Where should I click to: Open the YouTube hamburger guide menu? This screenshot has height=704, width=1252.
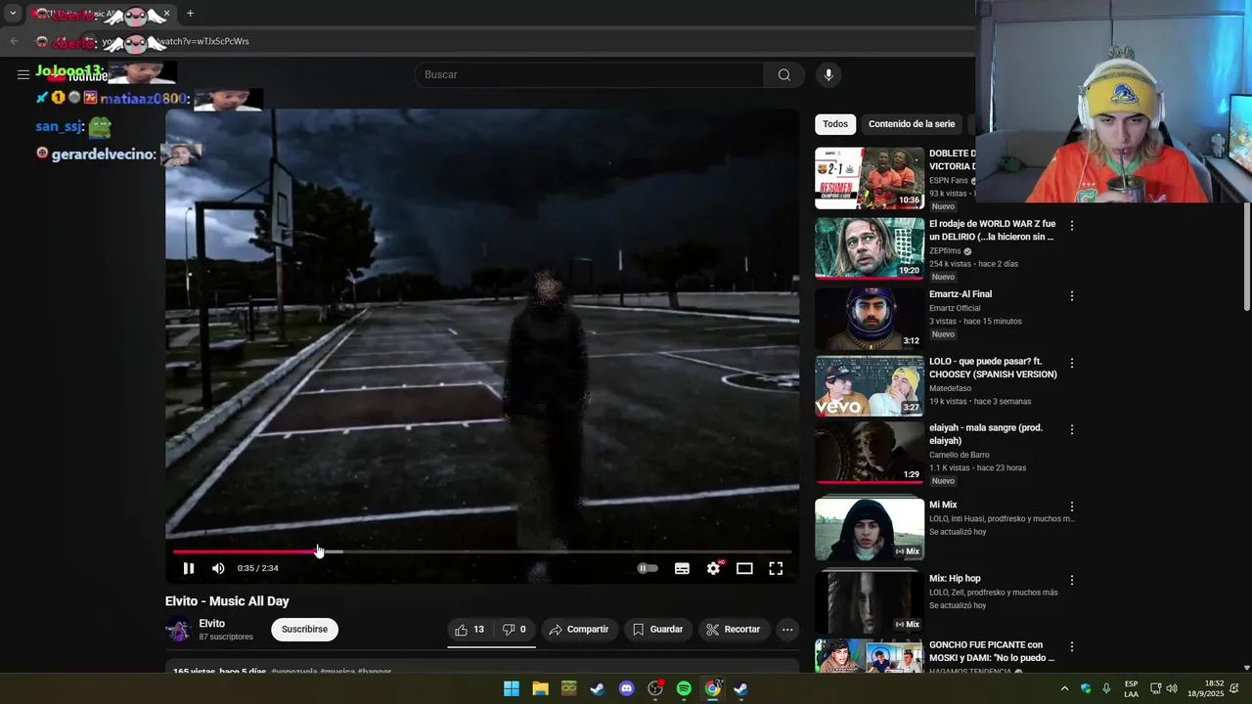tap(22, 74)
